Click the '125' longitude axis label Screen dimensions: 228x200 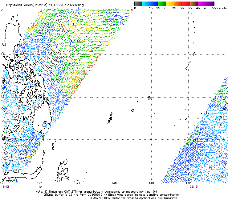click(x=40, y=183)
